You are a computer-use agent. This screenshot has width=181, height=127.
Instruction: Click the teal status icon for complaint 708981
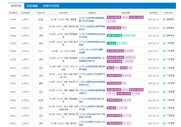[164, 100]
